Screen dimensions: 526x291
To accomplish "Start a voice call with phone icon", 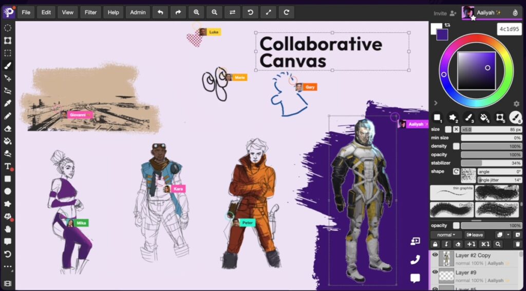I will point(415,260).
